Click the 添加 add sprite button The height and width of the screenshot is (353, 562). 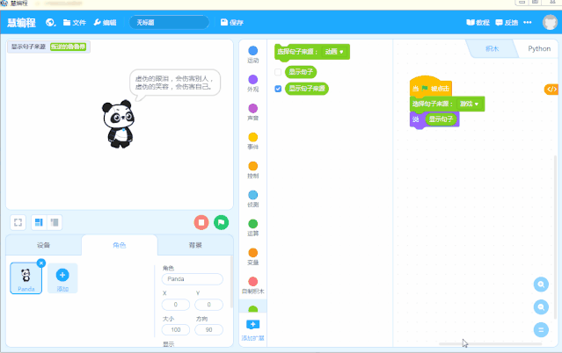click(x=62, y=278)
